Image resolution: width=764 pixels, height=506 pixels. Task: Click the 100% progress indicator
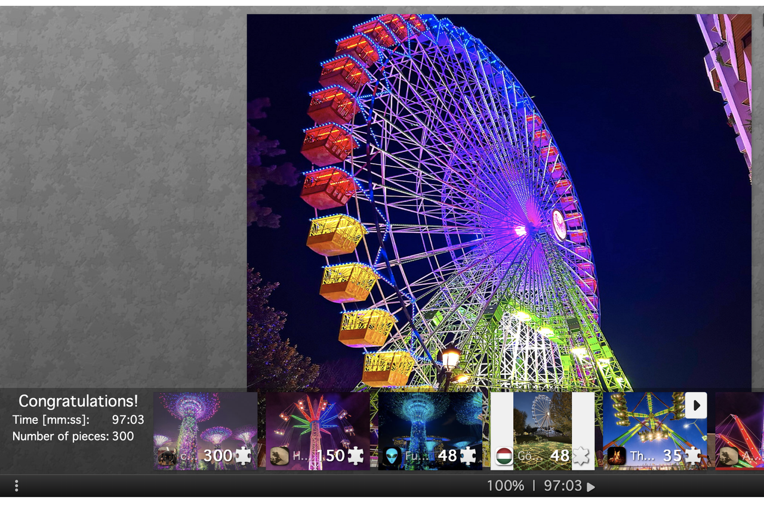506,486
